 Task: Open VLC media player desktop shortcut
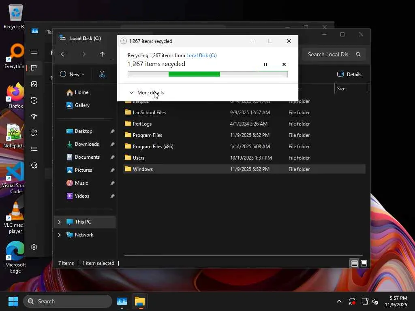click(15, 218)
